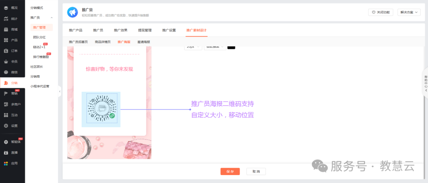Click the poster text 惊喜好物，等你来发现
Viewport: 428px width, 183px height.
point(109,69)
